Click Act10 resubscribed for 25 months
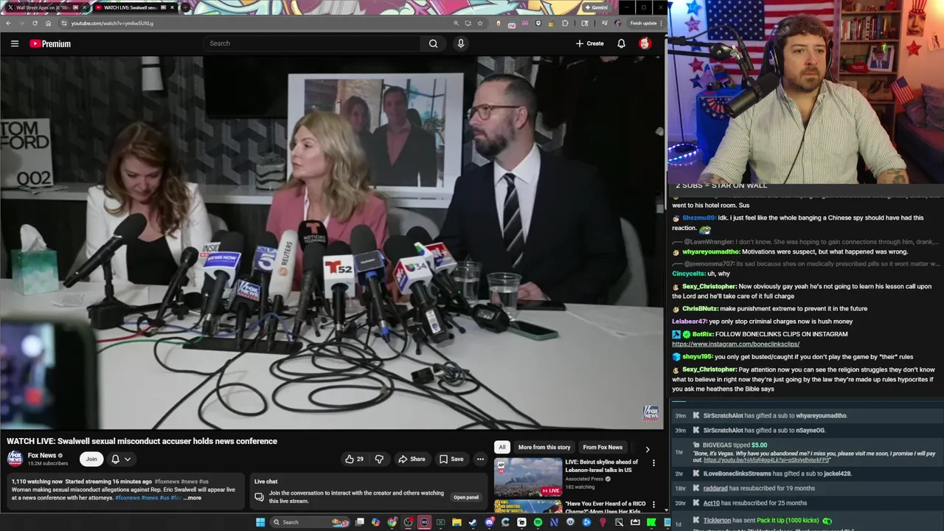 point(808,503)
